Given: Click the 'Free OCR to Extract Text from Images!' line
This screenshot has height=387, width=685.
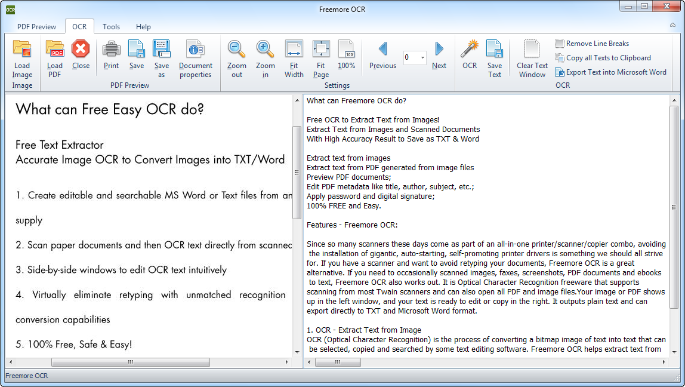Looking at the screenshot, I should click(x=373, y=120).
